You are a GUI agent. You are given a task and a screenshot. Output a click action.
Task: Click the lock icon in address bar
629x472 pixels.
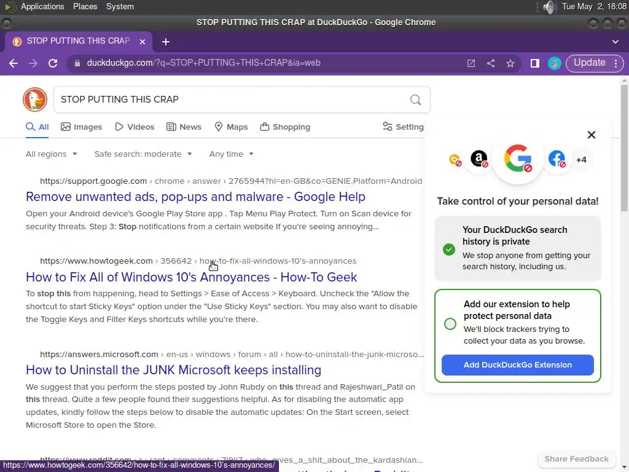[77, 63]
